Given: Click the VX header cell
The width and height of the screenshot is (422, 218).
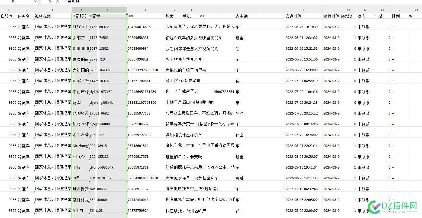Looking at the screenshot, I should [217, 16].
